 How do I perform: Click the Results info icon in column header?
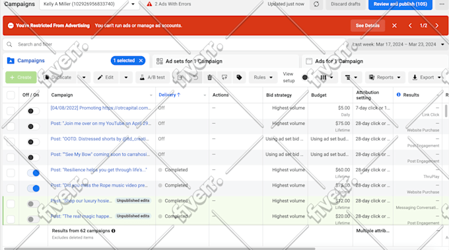pos(399,95)
